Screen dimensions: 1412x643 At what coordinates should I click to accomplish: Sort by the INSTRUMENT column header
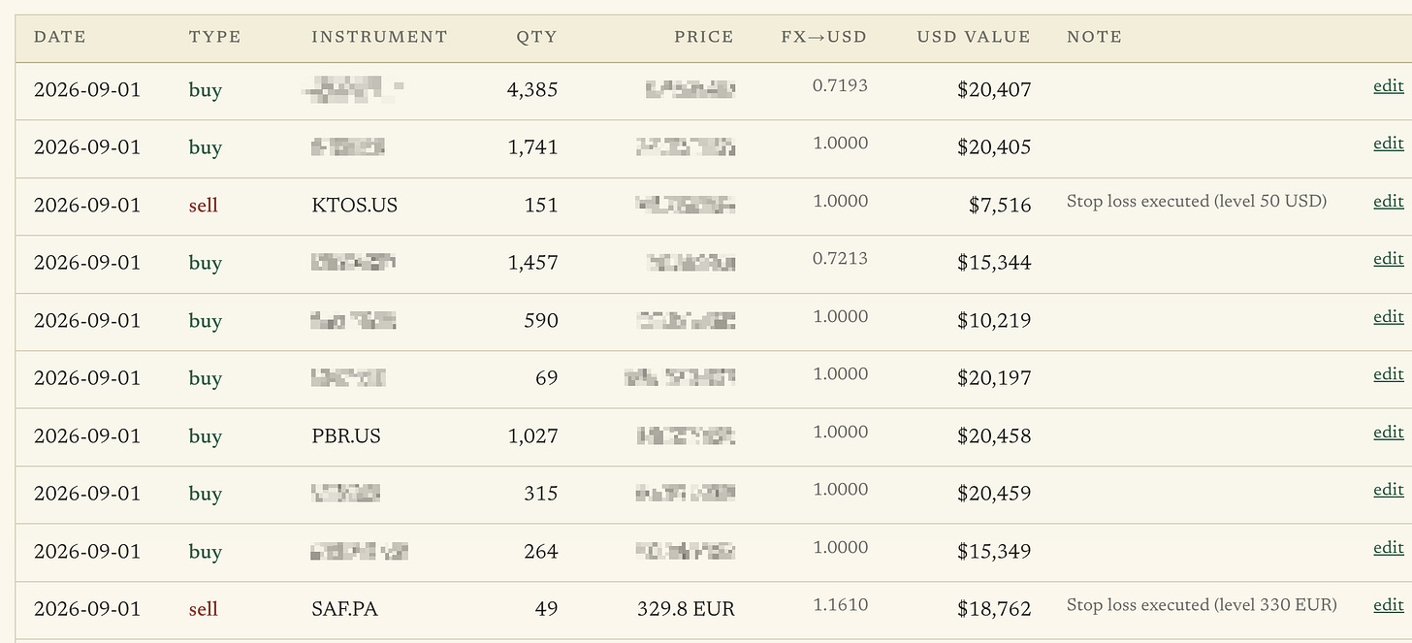379,37
